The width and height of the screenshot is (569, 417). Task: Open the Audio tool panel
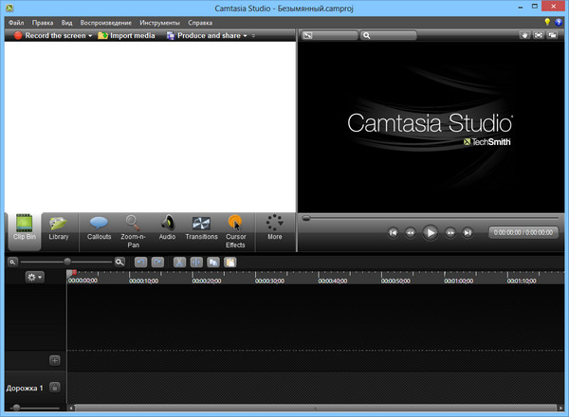167,228
